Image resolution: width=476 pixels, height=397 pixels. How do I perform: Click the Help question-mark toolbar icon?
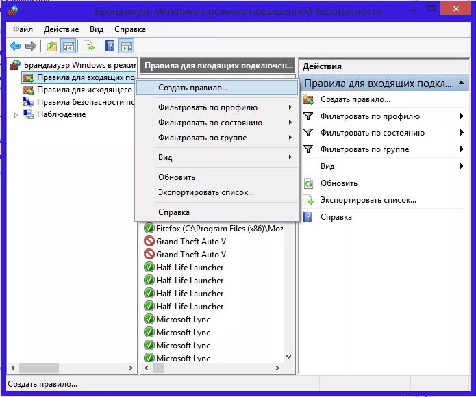pyautogui.click(x=110, y=46)
